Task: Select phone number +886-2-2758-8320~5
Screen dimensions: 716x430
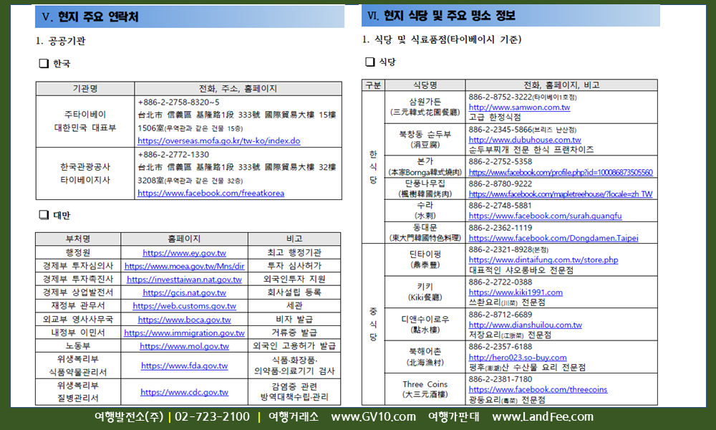Action: pos(178,102)
